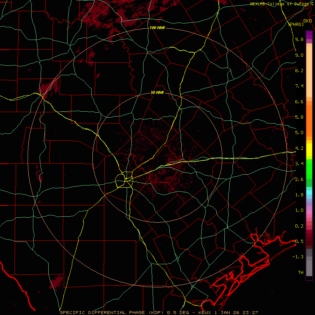Image resolution: width=315 pixels, height=315 pixels.
Task: Click the purple swatch at the top of the color bar
Action: tap(309, 35)
